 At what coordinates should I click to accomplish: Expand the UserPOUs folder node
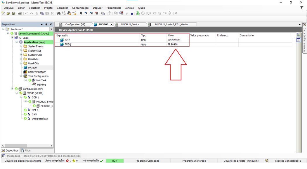21,63
